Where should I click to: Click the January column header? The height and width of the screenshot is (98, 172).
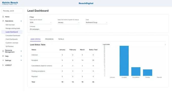[62, 50]
